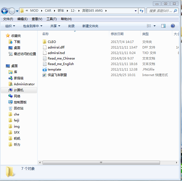This screenshot has height=181, width=182.
Task: Click the 刻录 button
Action: click(71, 26)
